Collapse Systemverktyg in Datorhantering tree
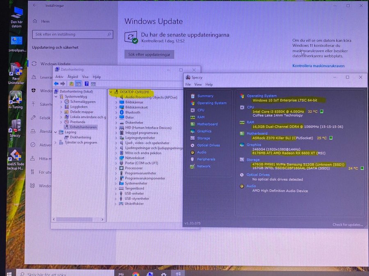369x276 pixels. tap(56, 96)
